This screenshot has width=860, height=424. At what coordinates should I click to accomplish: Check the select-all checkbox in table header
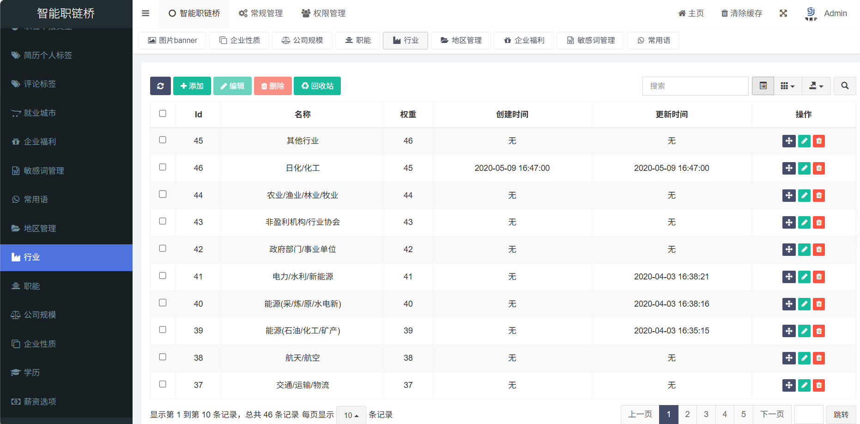click(x=163, y=114)
